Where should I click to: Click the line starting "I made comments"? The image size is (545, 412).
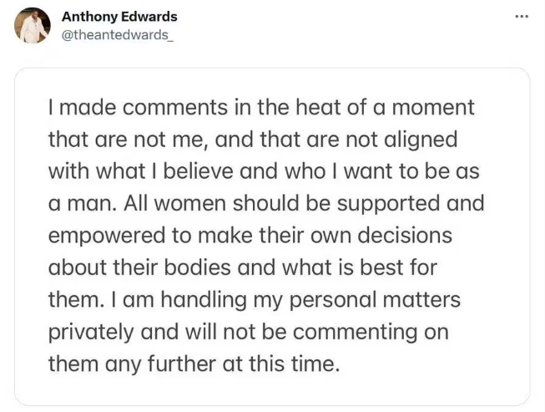coord(260,108)
